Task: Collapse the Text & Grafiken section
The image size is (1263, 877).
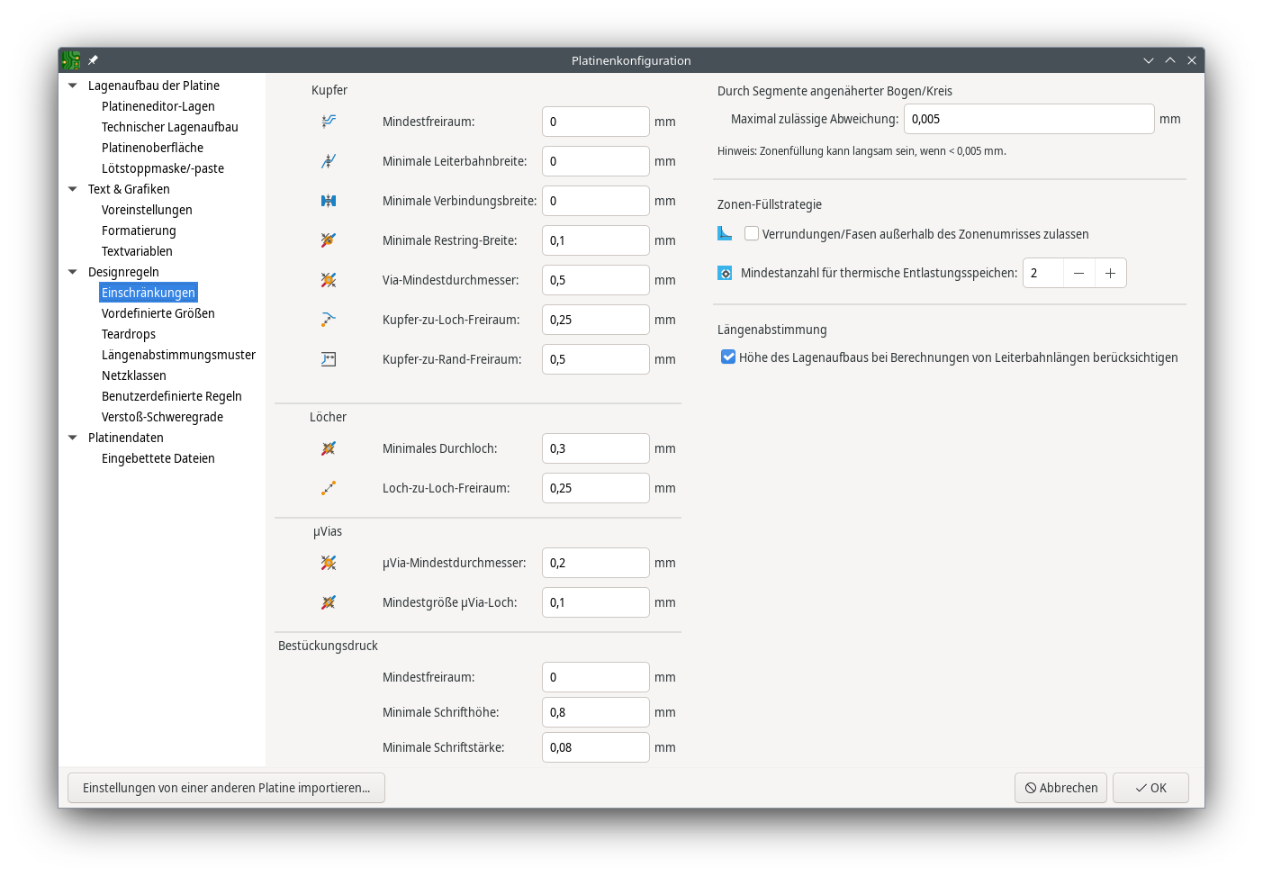Action: [x=73, y=189]
